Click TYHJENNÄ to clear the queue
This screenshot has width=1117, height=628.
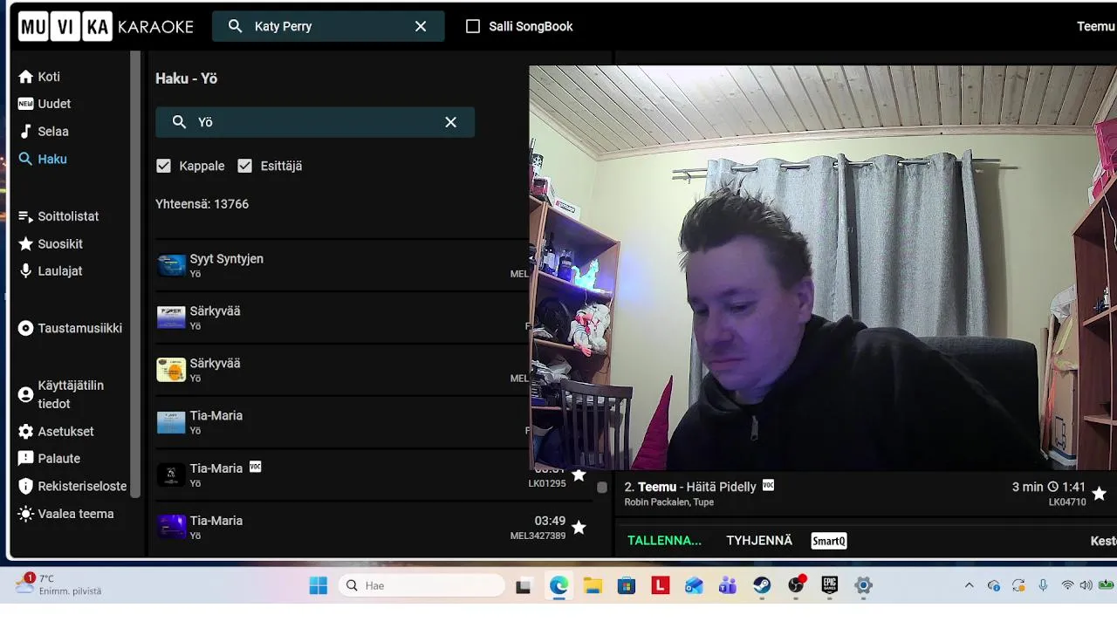759,541
